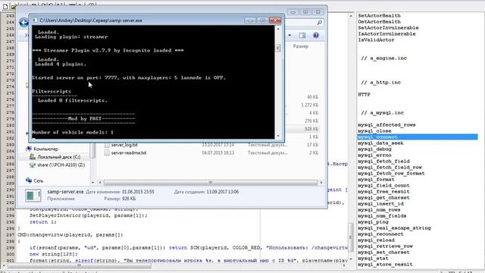The width and height of the screenshot is (485, 273).
Task: Select mysql_insert_id in the function list
Action: [x=380, y=204]
